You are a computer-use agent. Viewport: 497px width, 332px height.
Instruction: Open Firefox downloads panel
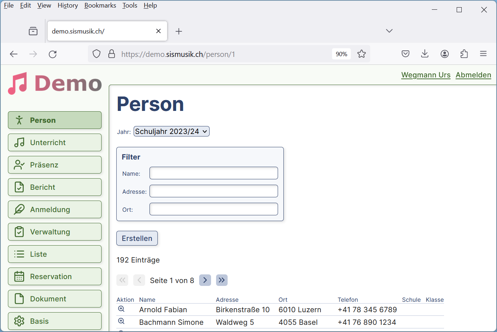(425, 54)
